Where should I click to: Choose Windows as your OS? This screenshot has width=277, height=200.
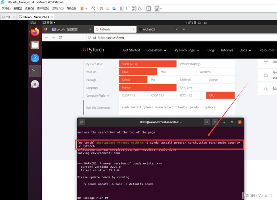pos(215,72)
